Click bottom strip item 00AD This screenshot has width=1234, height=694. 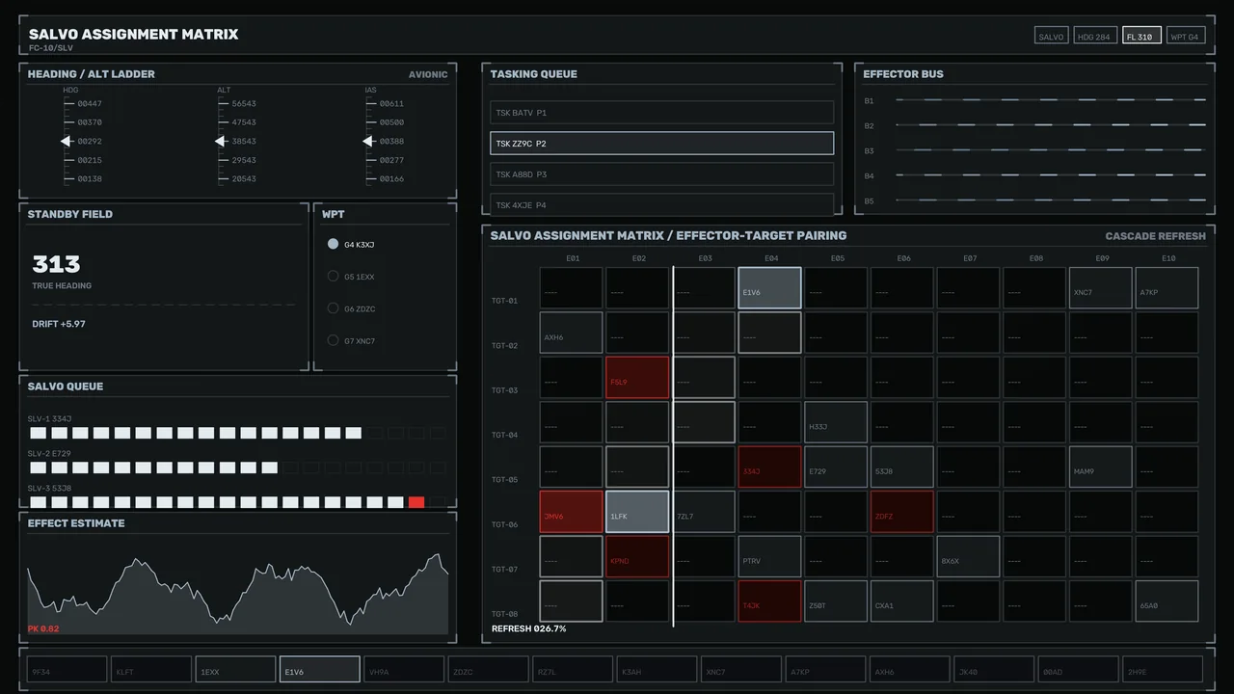coord(1078,669)
